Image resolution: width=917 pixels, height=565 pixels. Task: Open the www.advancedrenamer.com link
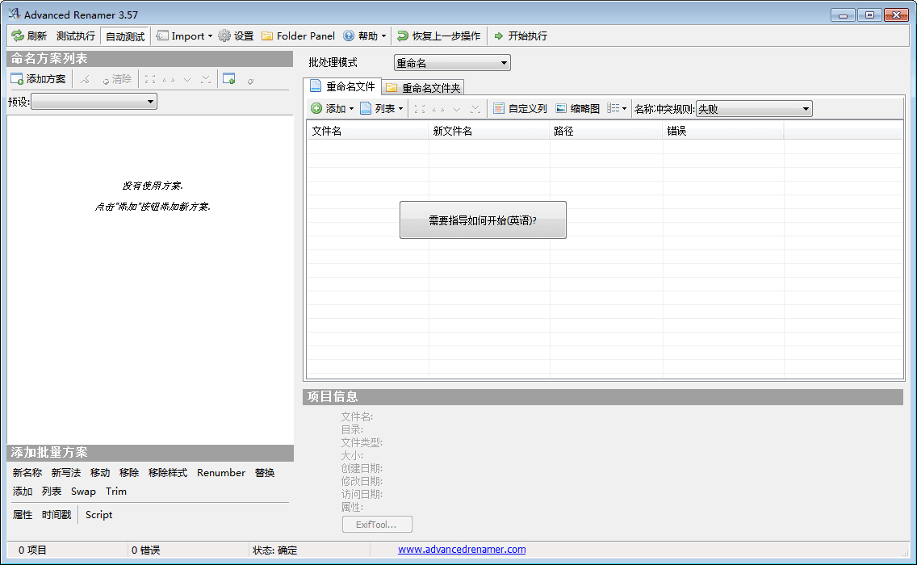point(462,550)
